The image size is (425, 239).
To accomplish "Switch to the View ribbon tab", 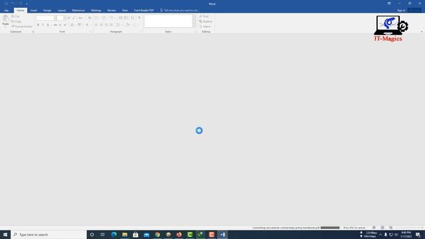I will coord(125,11).
